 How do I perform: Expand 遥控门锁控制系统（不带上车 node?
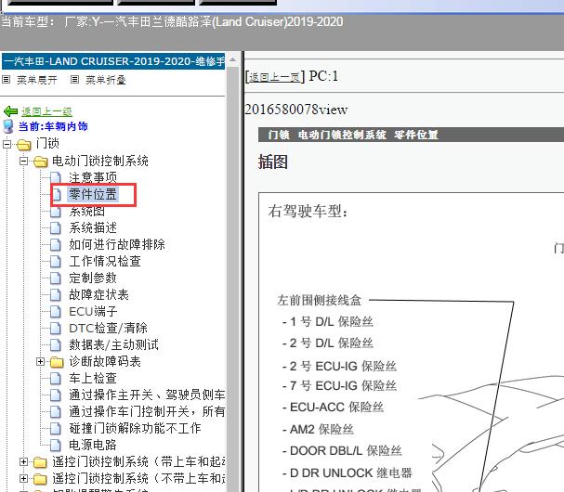pos(23,478)
